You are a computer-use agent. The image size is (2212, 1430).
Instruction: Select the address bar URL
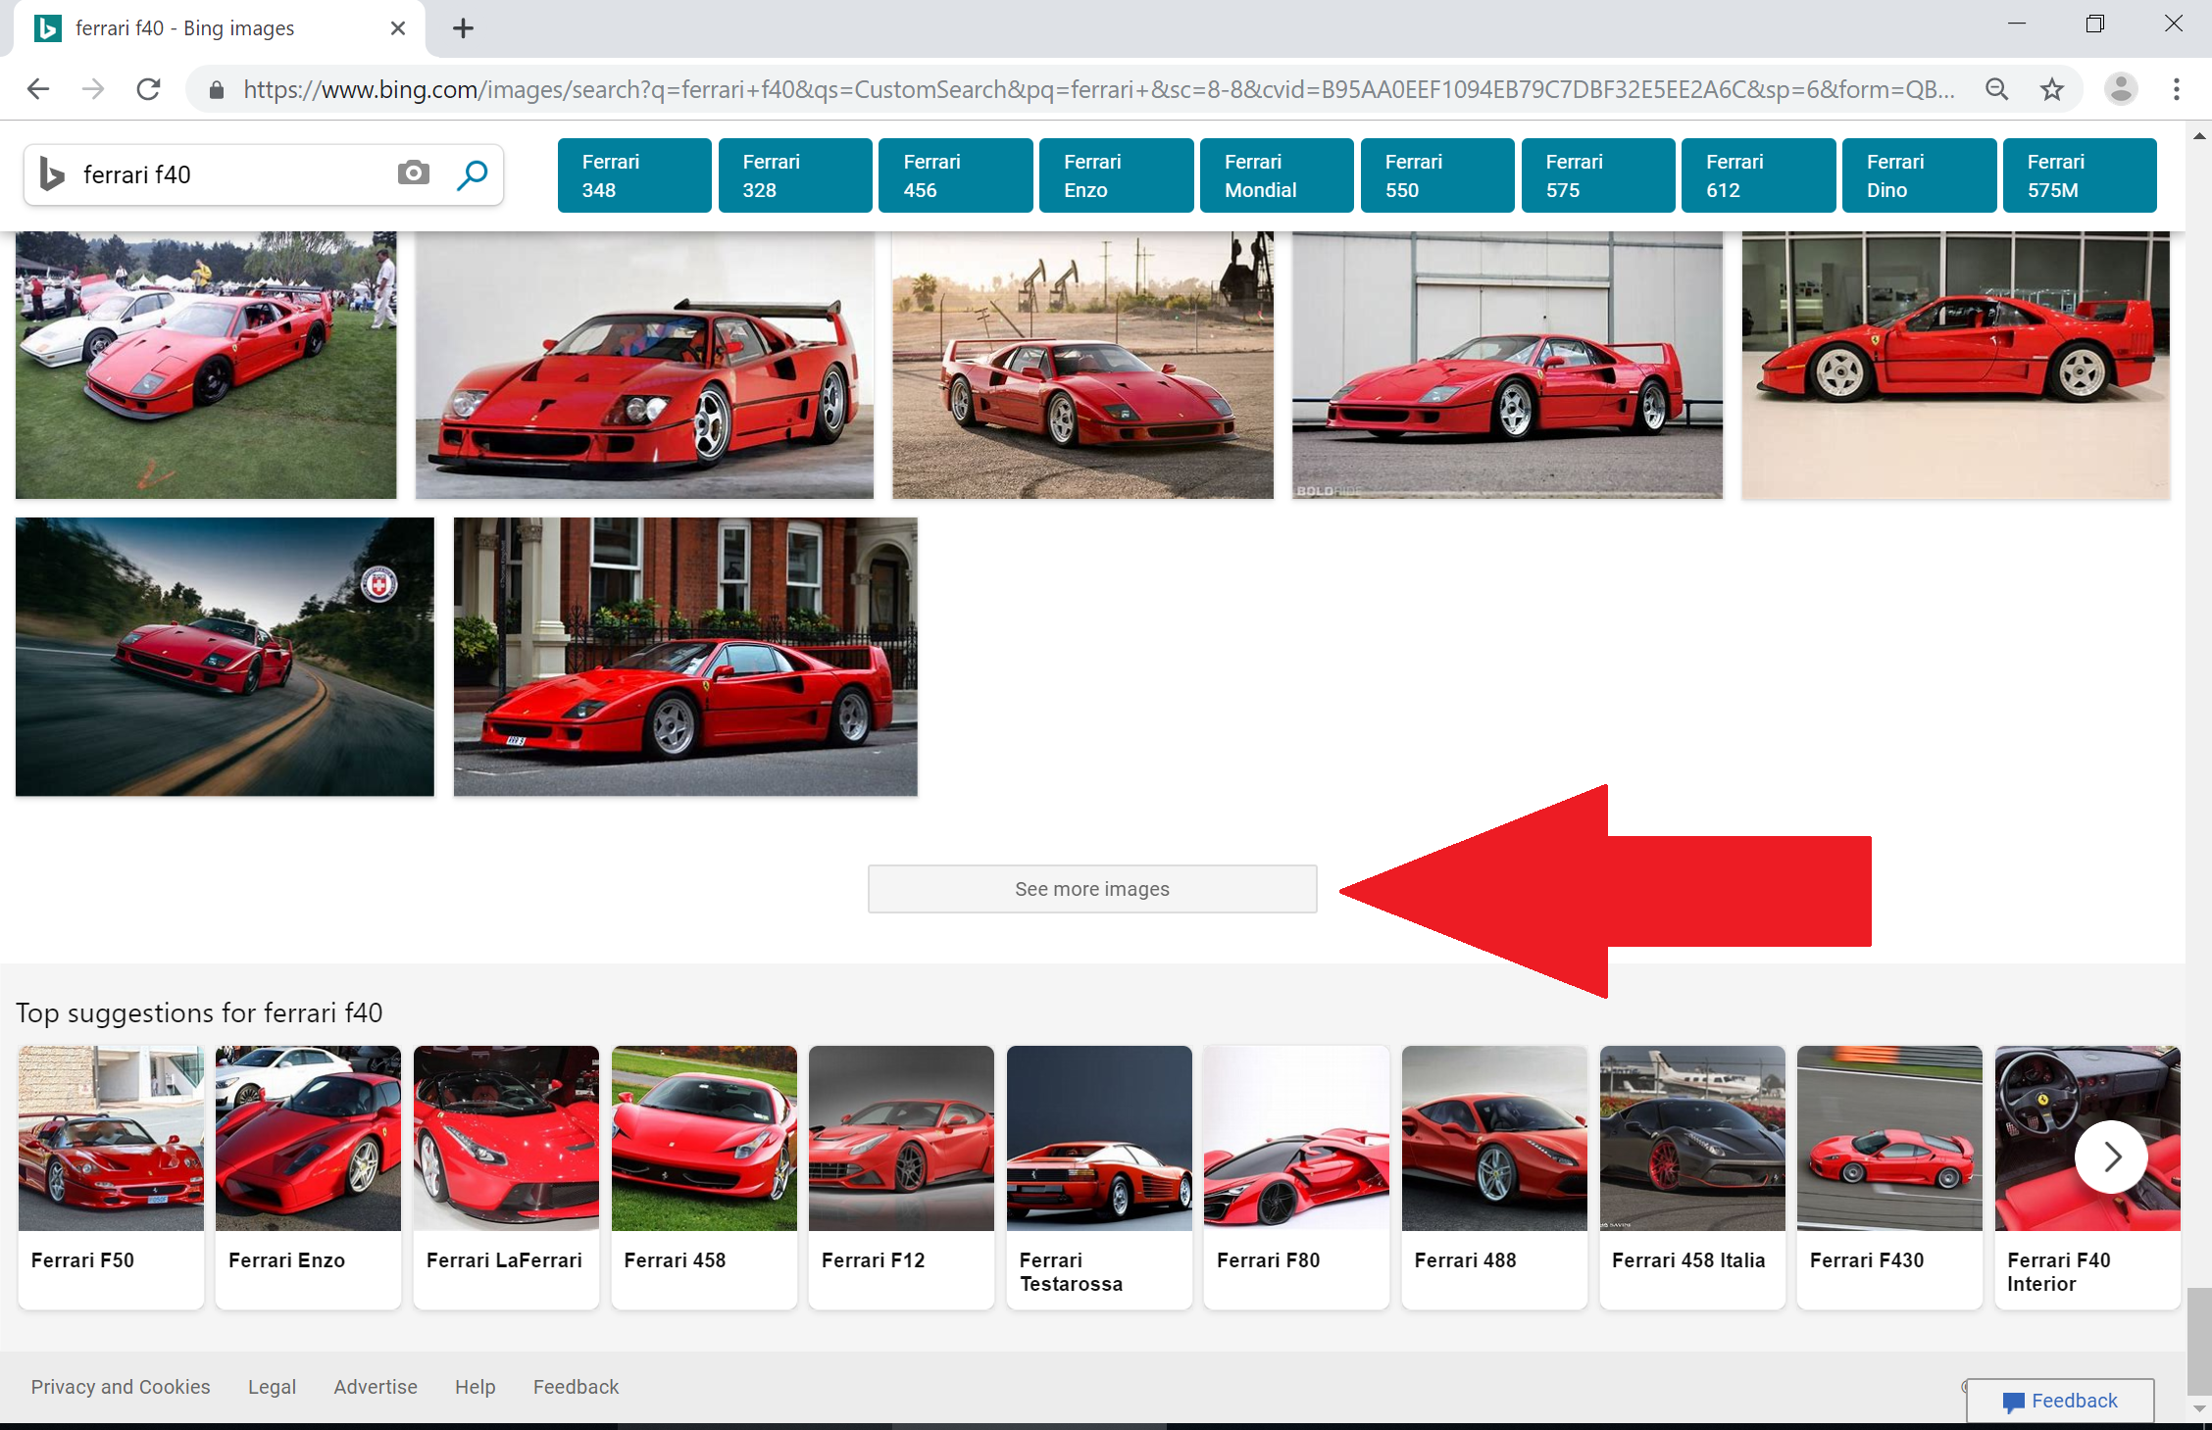click(x=1098, y=89)
